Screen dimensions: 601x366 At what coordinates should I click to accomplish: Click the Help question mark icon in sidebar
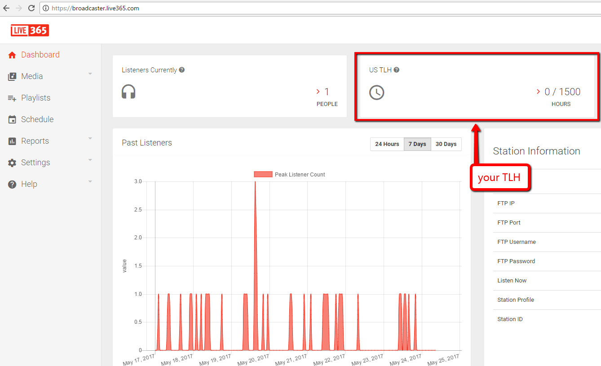tap(12, 184)
